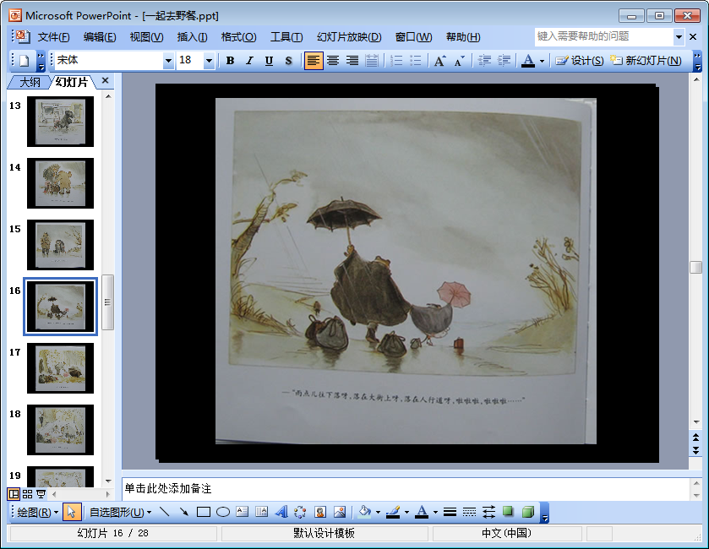Select the Arrow drawing tool
709x549 pixels.
click(x=183, y=512)
